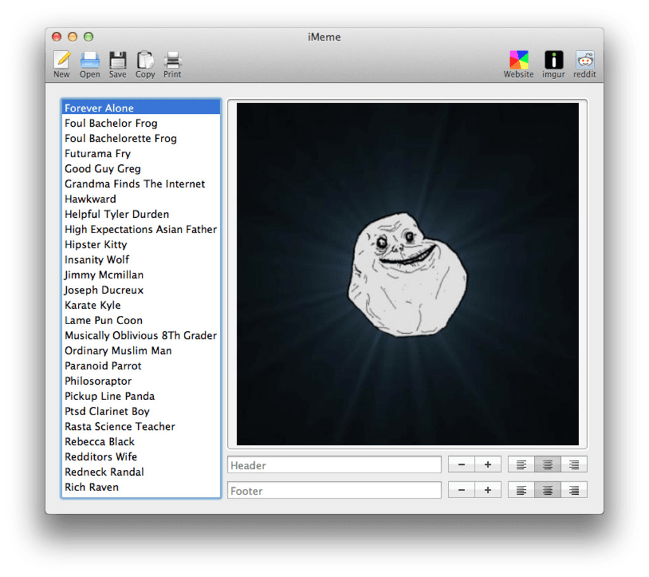Increase header font size with plus button
This screenshot has width=649, height=577.
click(x=488, y=465)
